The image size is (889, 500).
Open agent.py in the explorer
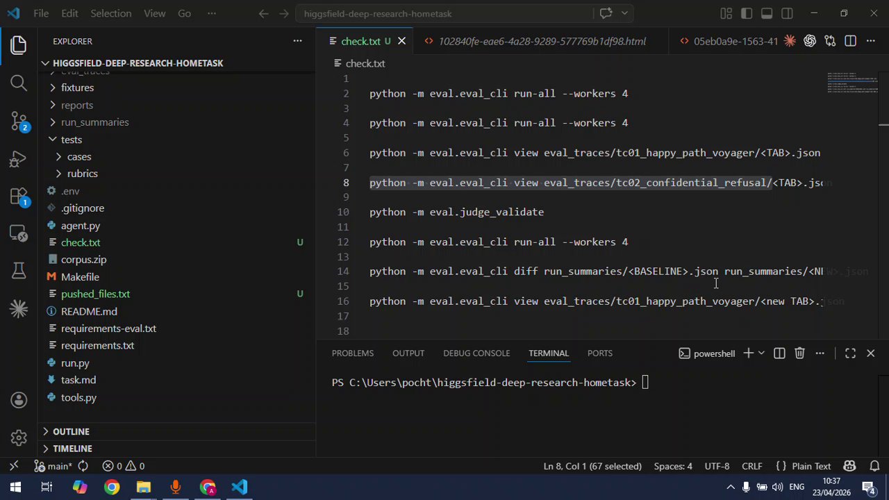coord(81,226)
